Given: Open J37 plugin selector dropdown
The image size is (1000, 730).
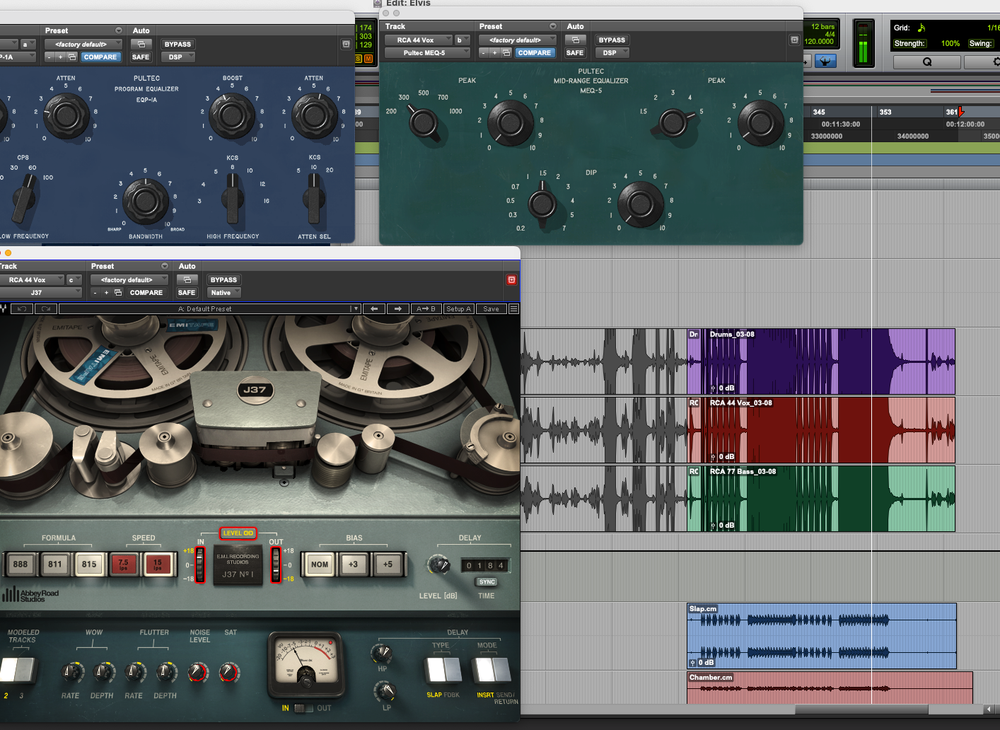Looking at the screenshot, I should click(x=41, y=293).
